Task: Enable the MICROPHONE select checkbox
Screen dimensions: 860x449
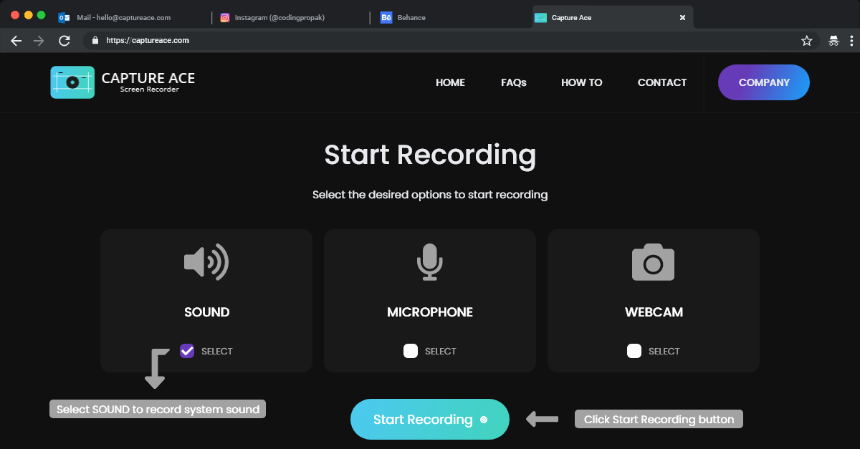Action: [411, 351]
